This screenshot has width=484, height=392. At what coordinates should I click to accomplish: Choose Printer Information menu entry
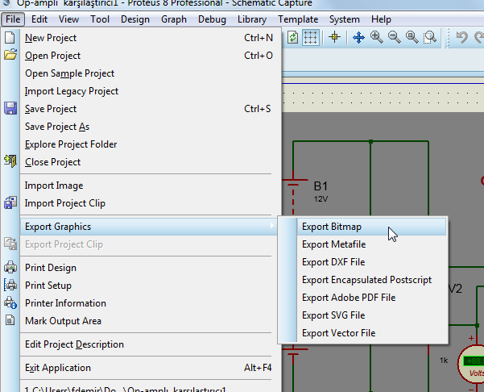(x=151, y=303)
